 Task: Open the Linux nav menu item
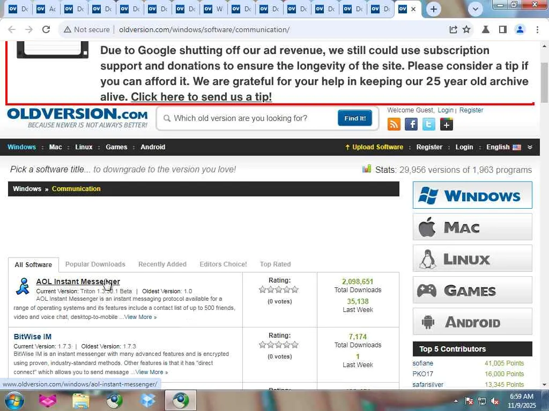pos(84,147)
